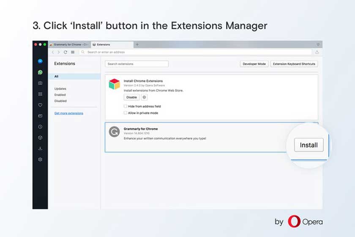Open downloads icon in the sidebar

[x=40, y=149]
